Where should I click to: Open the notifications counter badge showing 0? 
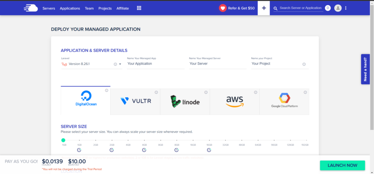point(328,8)
